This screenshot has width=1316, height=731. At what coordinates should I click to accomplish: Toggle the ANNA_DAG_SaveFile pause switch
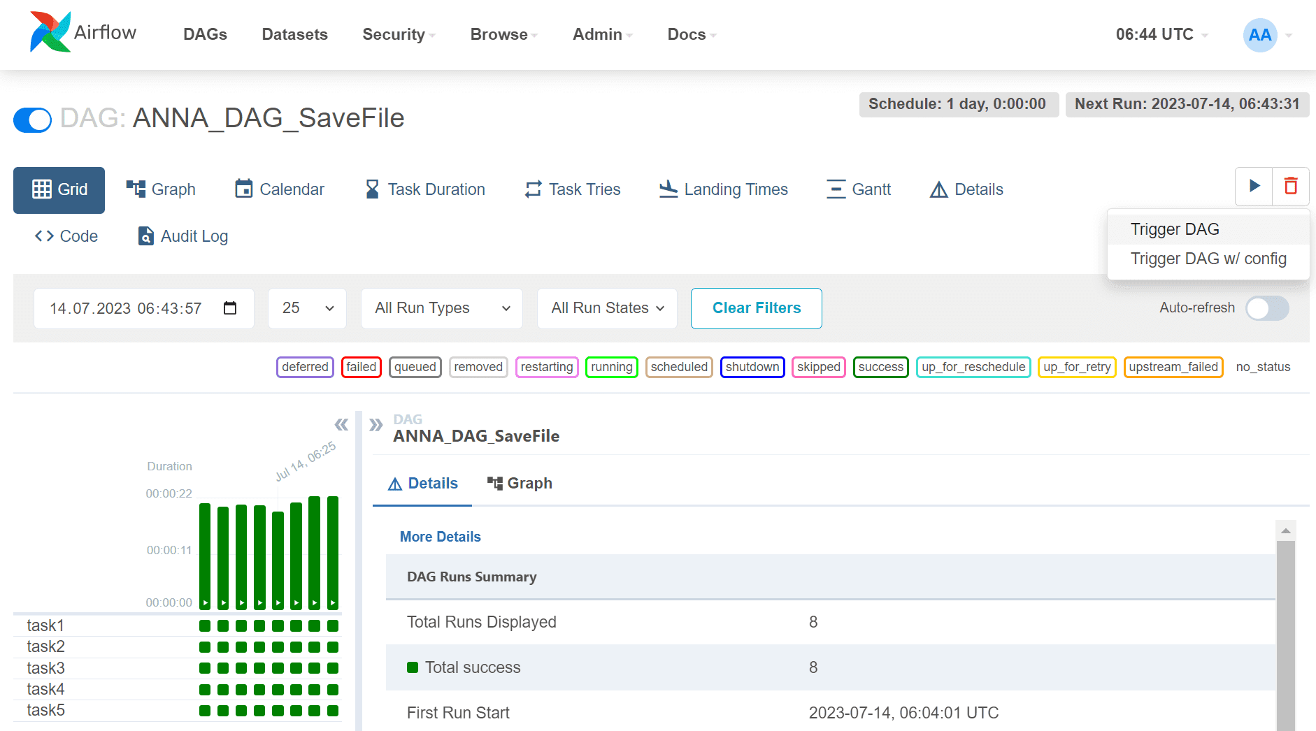32,120
